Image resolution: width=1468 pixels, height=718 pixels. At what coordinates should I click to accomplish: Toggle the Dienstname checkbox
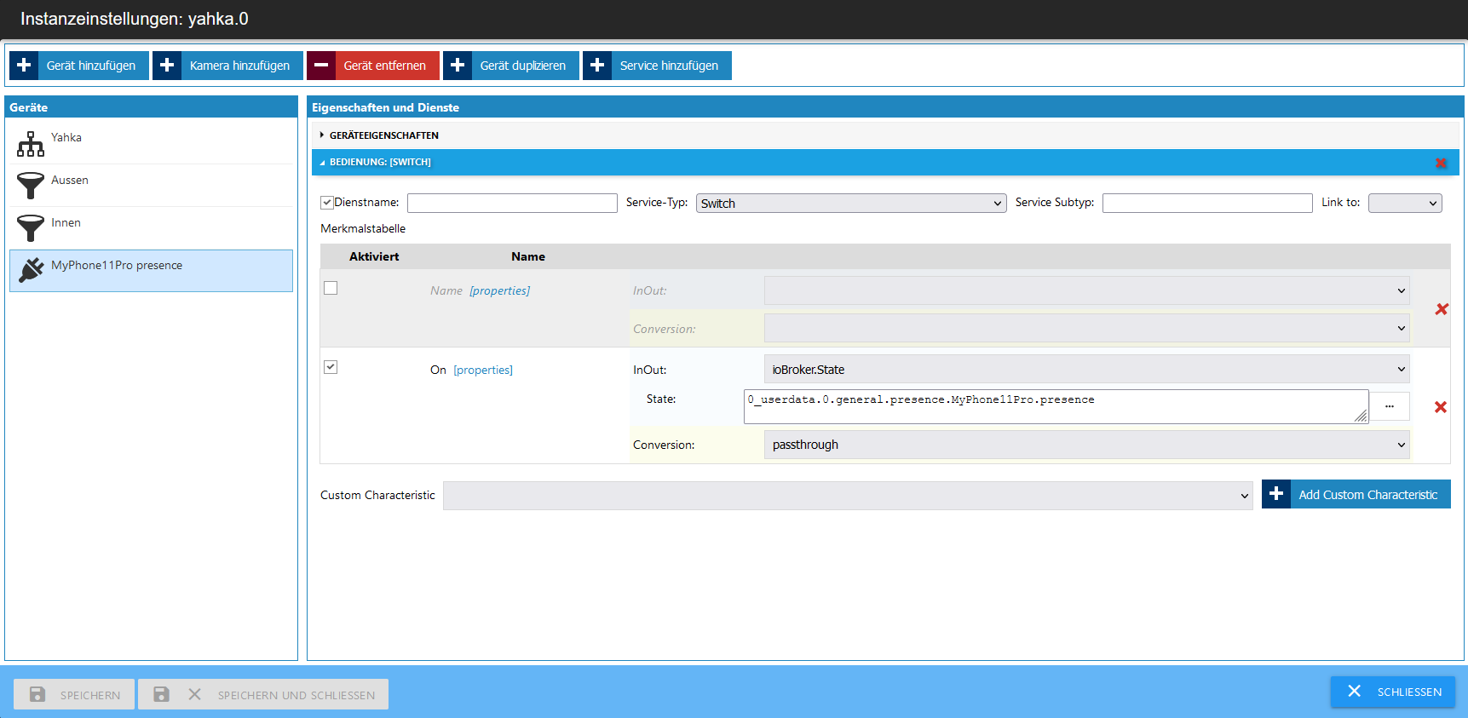click(x=326, y=203)
